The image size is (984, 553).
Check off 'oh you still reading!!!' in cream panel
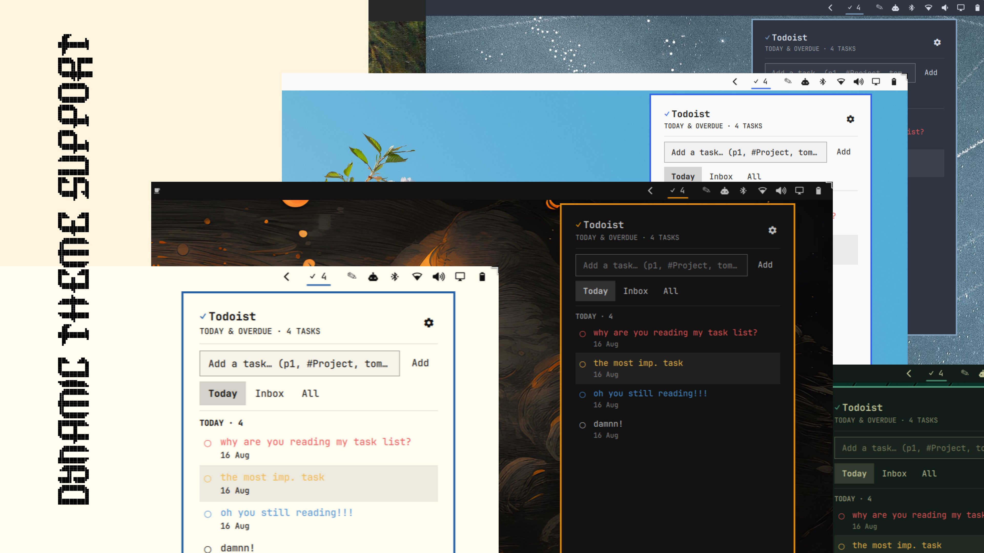click(x=207, y=514)
